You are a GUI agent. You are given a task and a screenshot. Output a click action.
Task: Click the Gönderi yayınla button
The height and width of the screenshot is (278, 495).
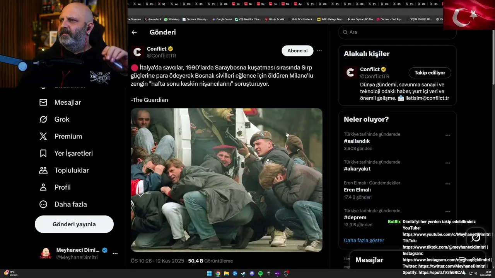pyautogui.click(x=74, y=224)
